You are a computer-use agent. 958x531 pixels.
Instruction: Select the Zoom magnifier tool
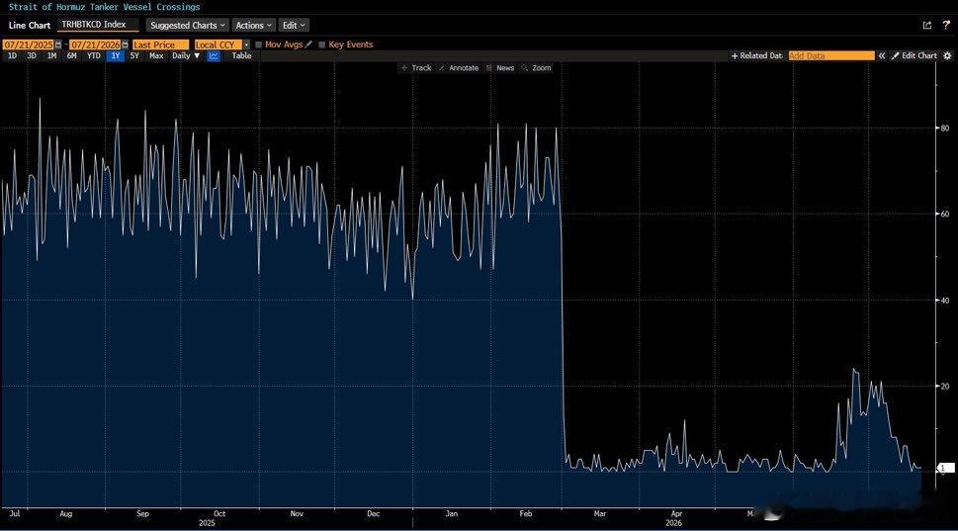pos(537,68)
